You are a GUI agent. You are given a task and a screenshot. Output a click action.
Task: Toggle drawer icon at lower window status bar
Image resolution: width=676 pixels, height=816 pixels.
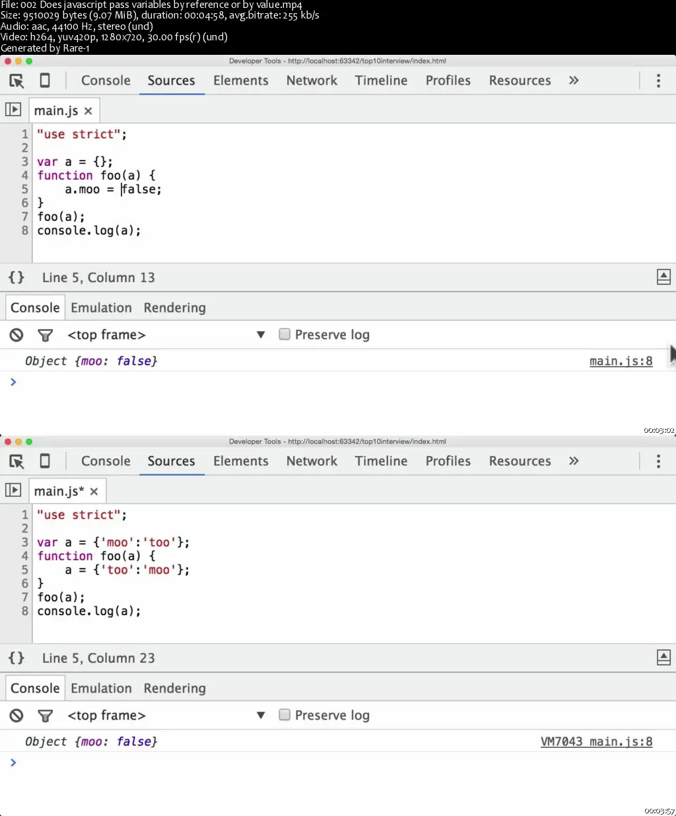pos(663,658)
